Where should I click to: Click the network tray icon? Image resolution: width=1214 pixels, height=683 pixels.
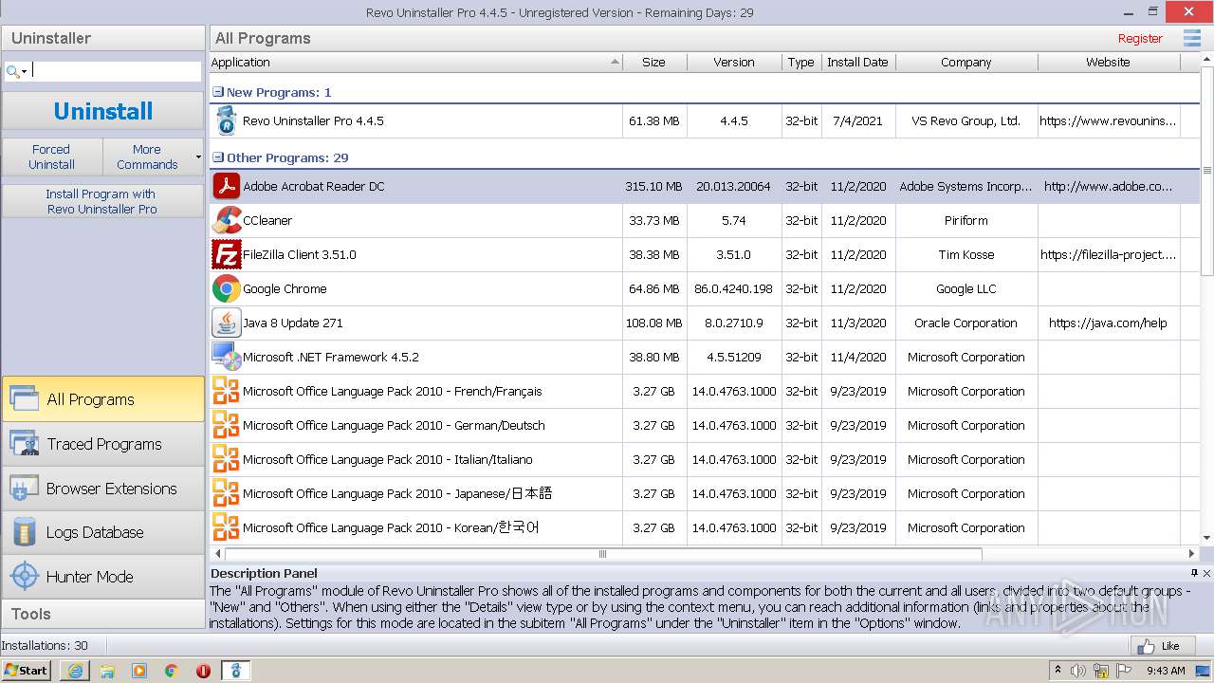[1101, 671]
